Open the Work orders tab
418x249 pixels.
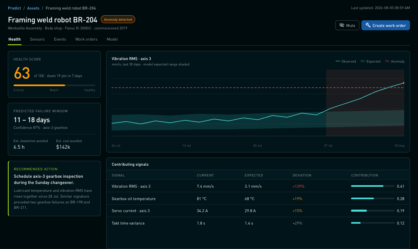[x=86, y=39]
